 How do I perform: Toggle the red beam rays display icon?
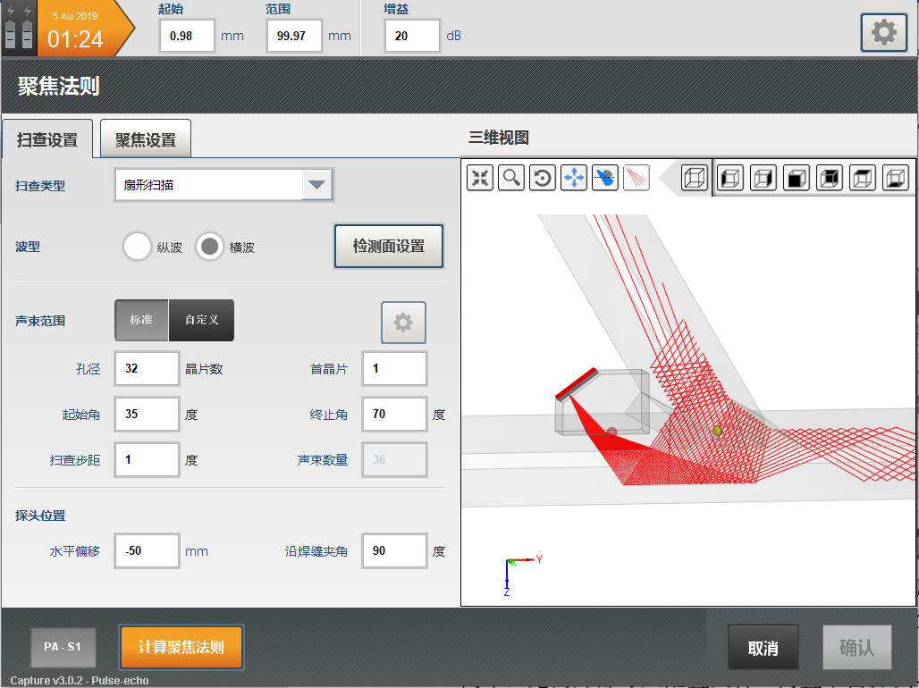click(x=636, y=178)
